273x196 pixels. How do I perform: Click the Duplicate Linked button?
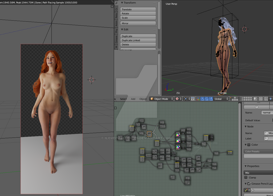(138, 40)
